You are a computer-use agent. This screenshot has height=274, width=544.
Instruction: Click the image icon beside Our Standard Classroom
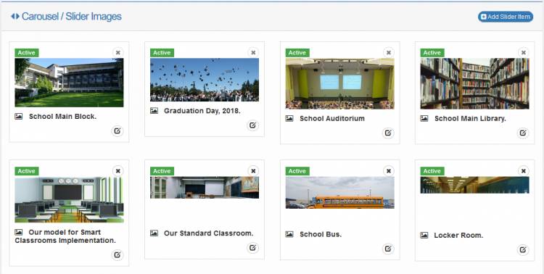pyautogui.click(x=154, y=233)
